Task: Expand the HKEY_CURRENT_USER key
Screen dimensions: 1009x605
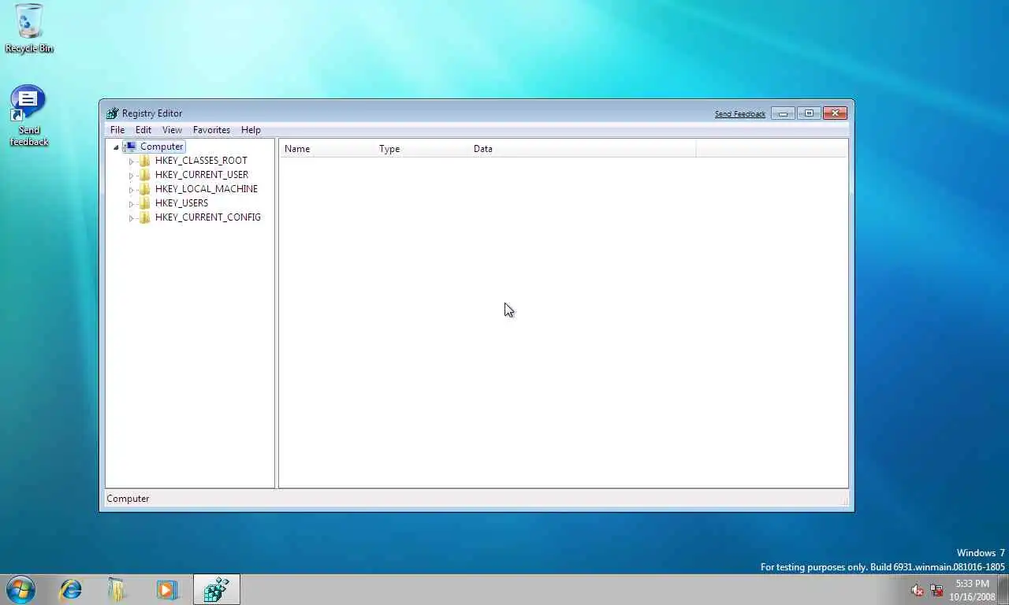Action: (131, 176)
